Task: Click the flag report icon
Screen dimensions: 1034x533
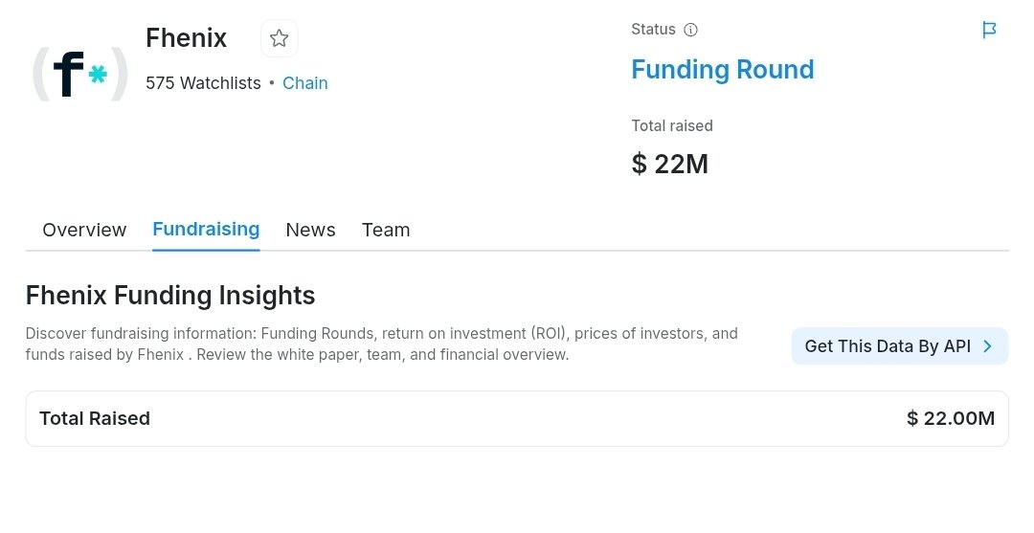Action: coord(989,30)
